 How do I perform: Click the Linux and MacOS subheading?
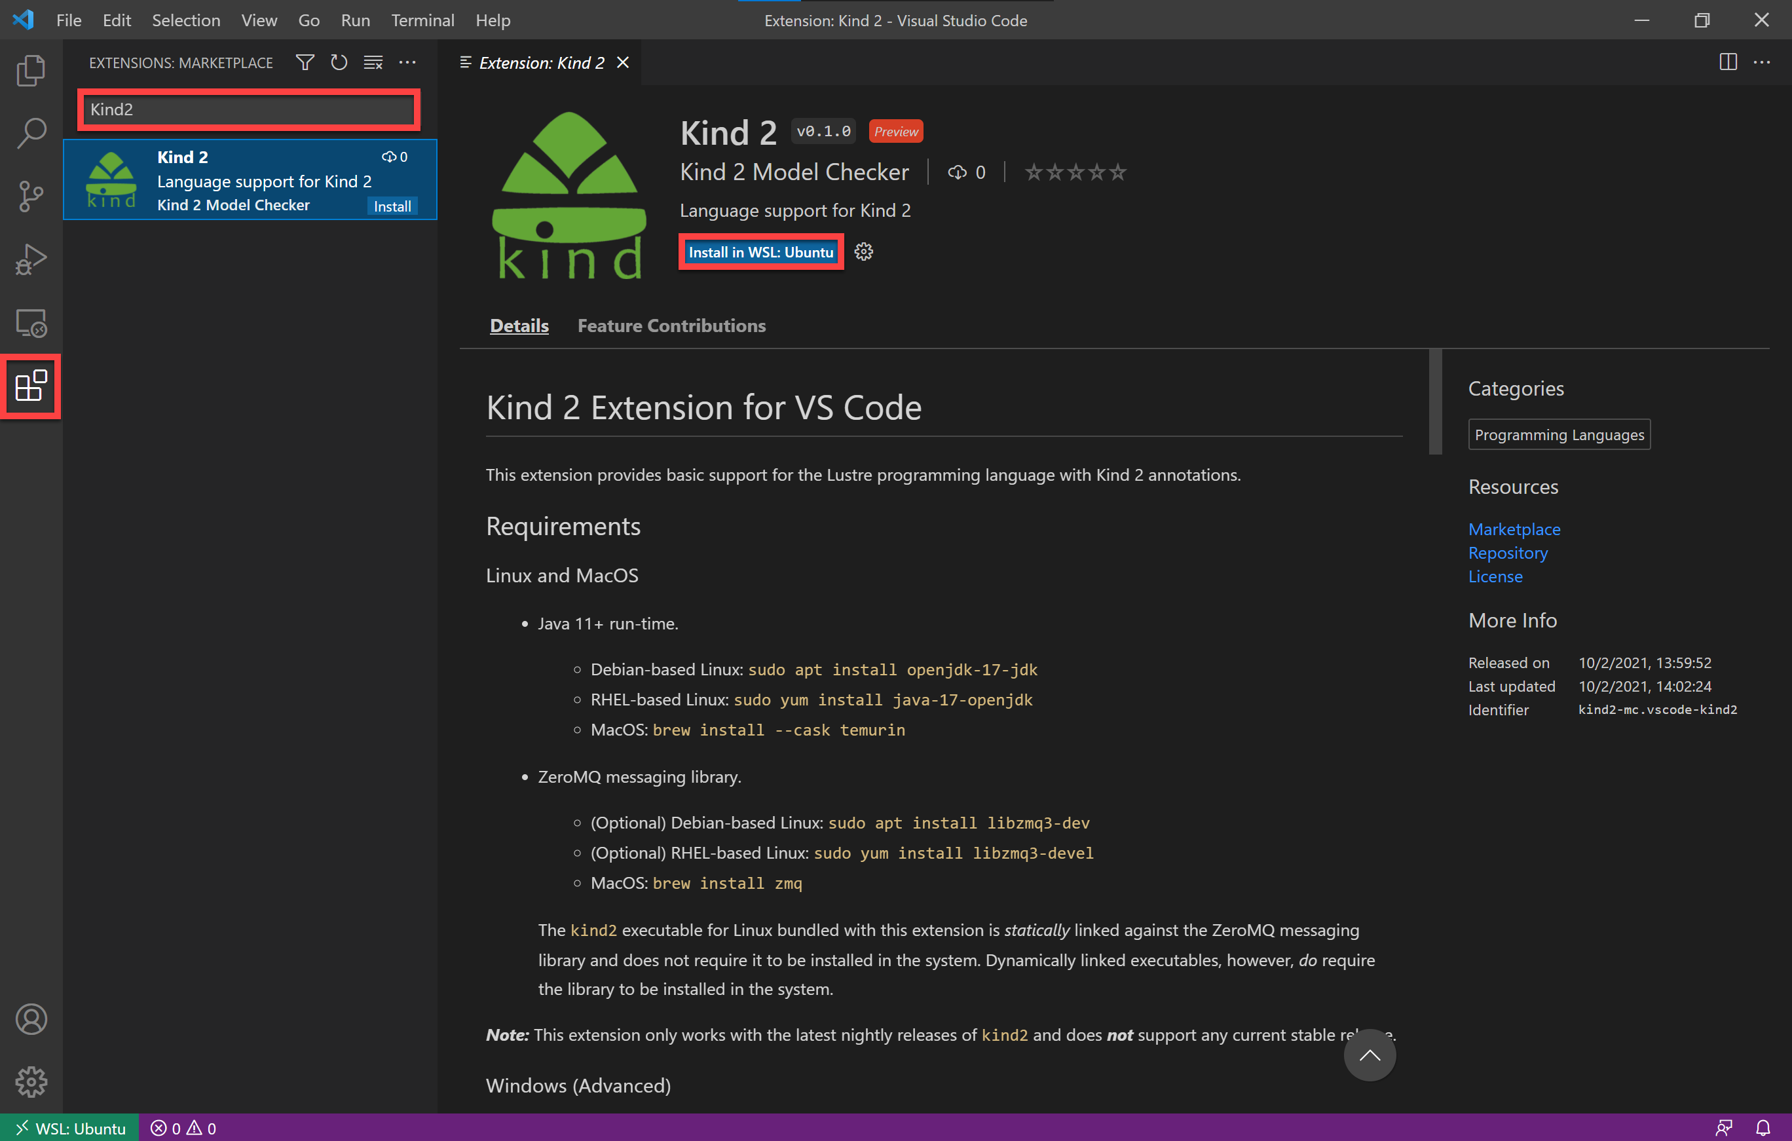click(562, 575)
